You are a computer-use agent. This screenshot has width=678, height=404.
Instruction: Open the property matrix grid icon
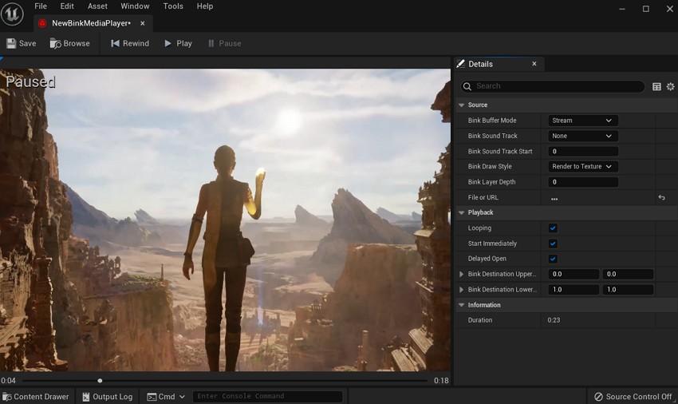pyautogui.click(x=656, y=86)
